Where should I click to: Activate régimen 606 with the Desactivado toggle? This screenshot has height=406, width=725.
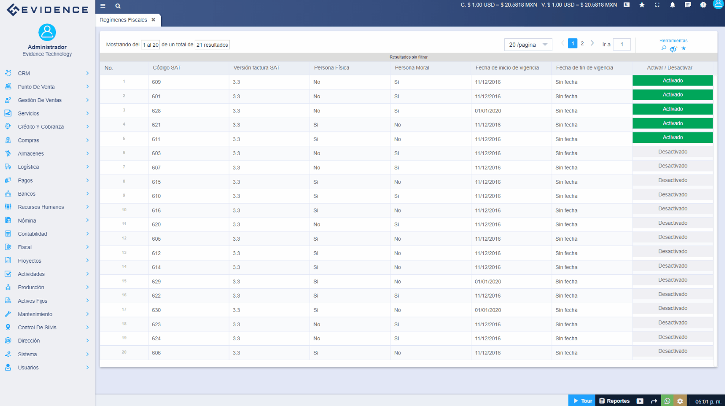[673, 351]
